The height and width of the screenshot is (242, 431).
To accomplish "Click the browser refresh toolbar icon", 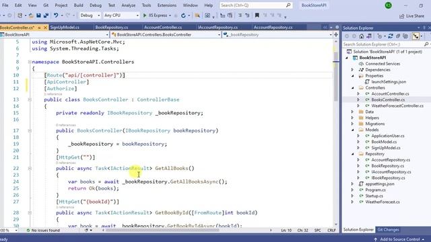I will 183,15.
